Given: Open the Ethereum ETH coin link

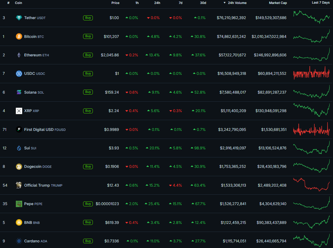Looking at the screenshot, I should 36,55.
